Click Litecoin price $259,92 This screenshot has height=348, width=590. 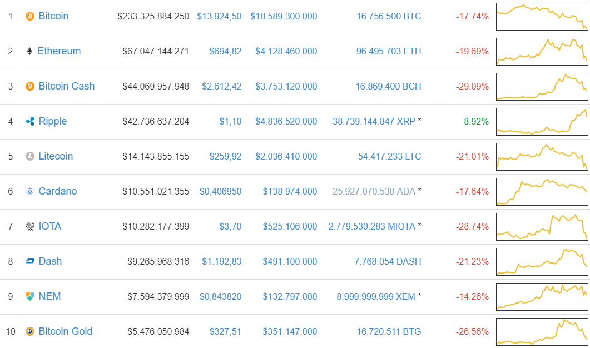coord(225,156)
